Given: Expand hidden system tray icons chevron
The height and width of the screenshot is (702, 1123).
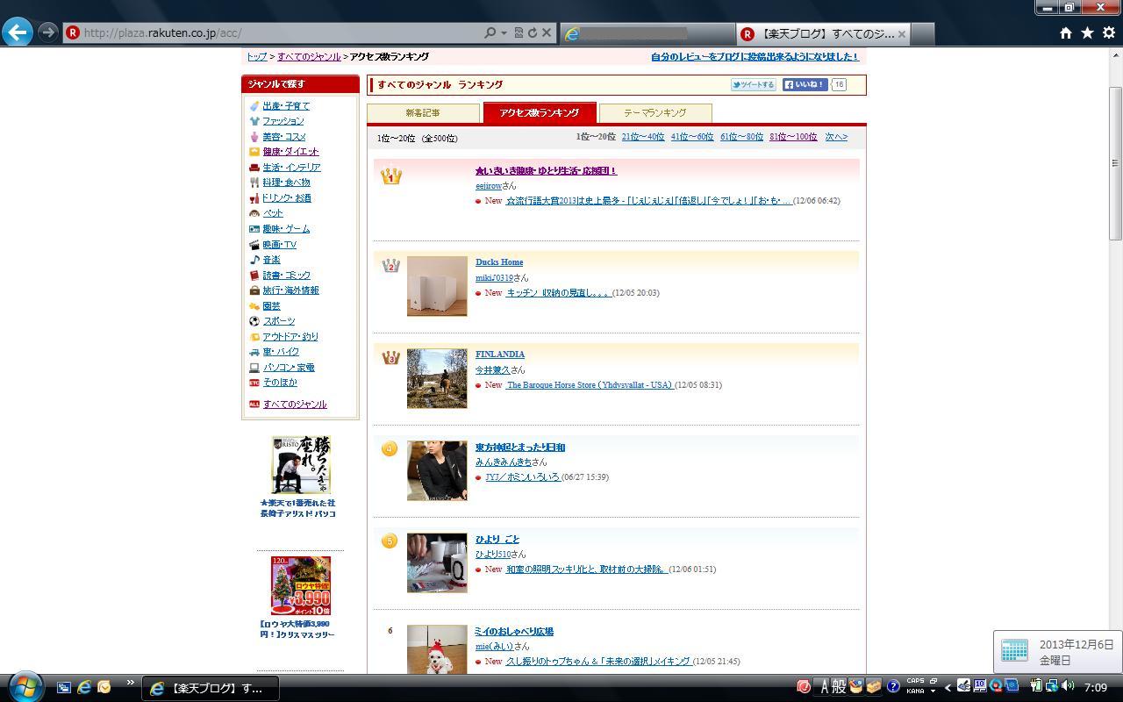Looking at the screenshot, I should click(x=948, y=687).
